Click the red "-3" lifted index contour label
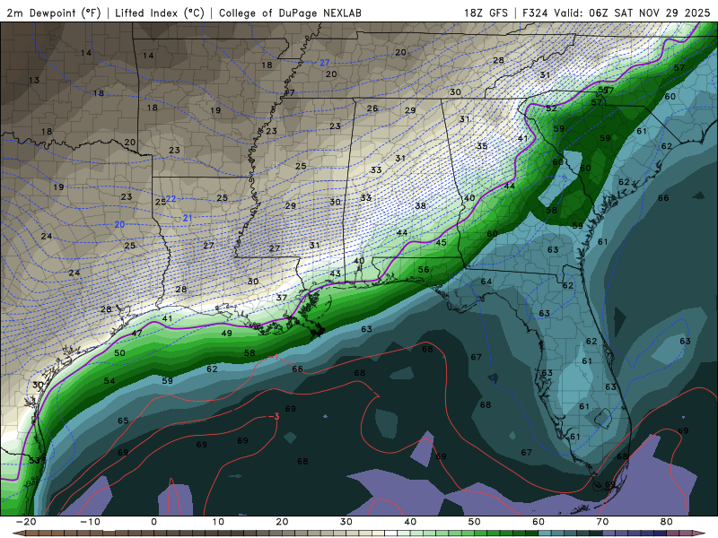The height and width of the screenshot is (538, 718). point(276,417)
